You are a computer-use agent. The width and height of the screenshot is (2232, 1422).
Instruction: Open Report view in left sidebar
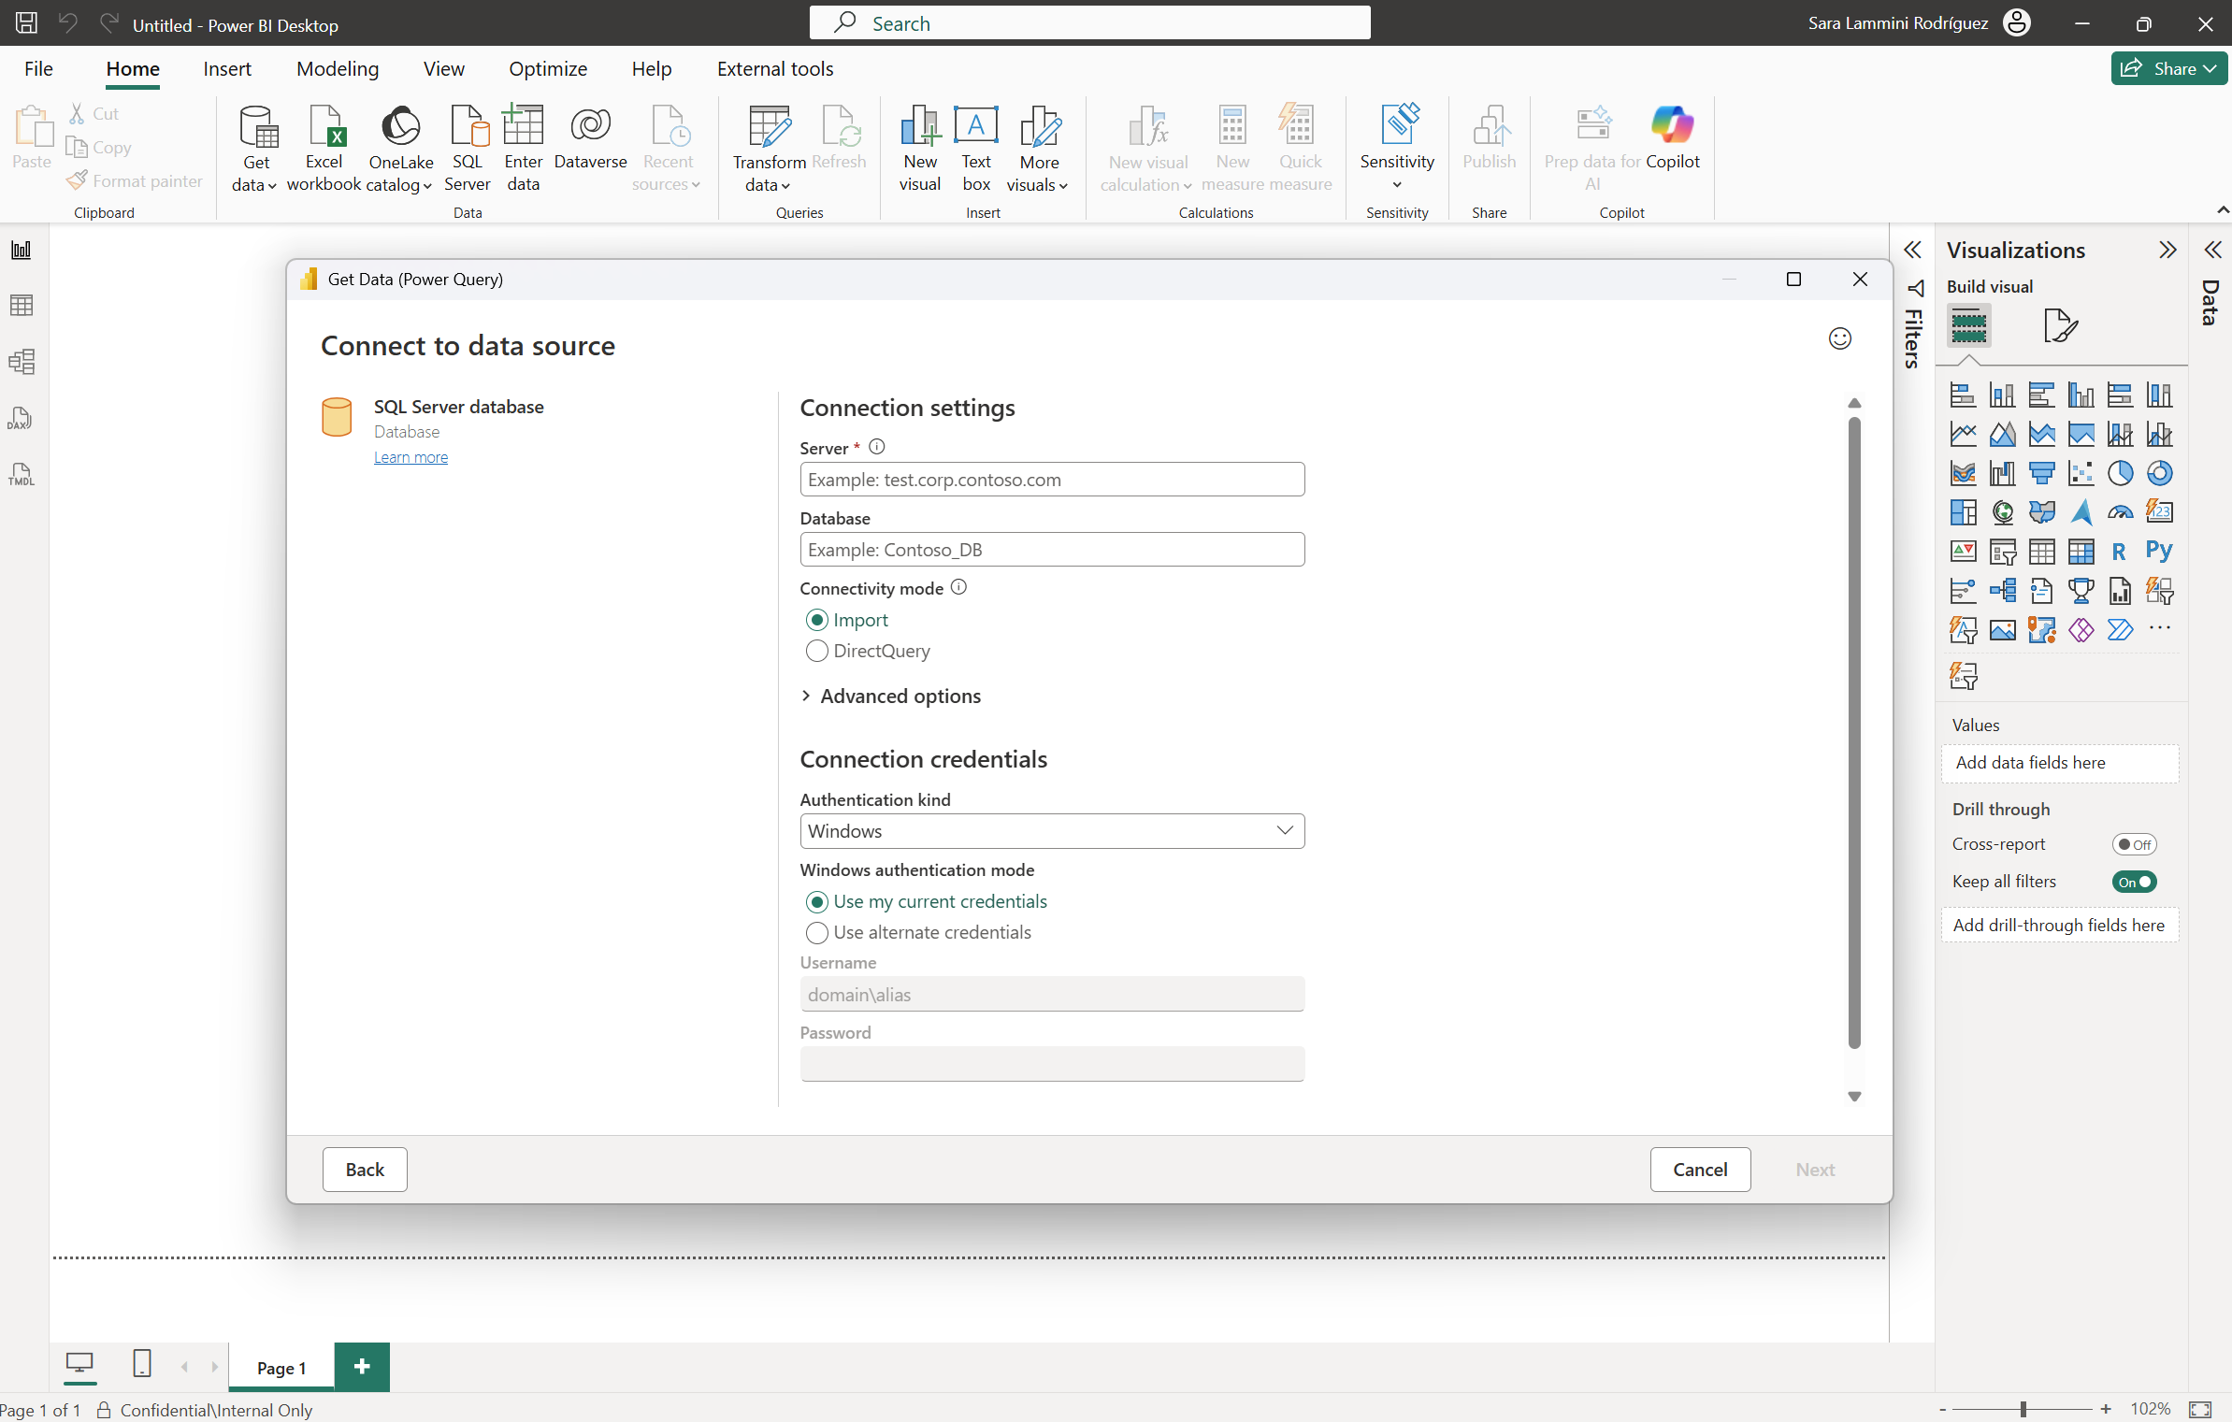(x=22, y=250)
